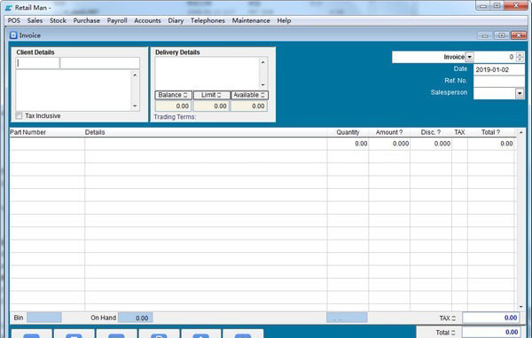
Task: Enable the Tax Inclusive checkbox
Action: tap(19, 116)
